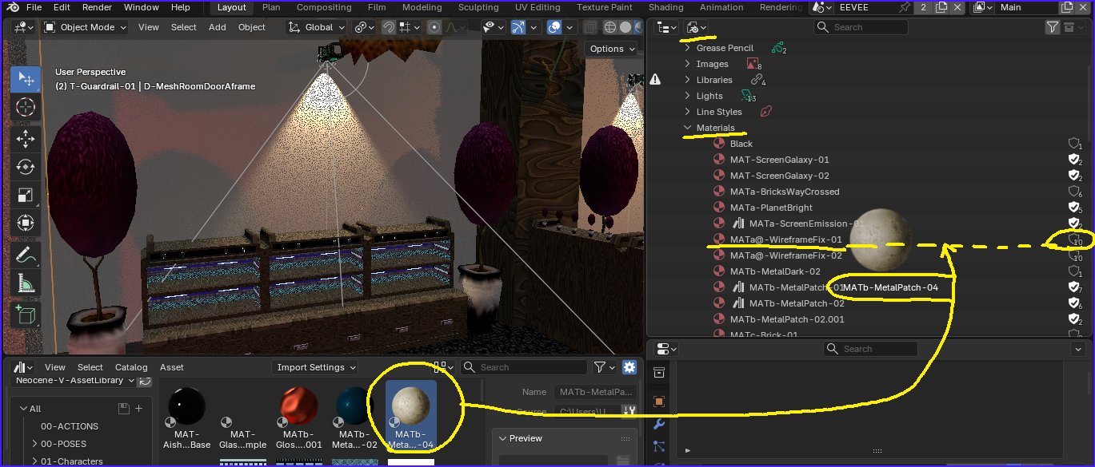Viewport: 1095px width, 467px height.
Task: Activate the Rotate tool
Action: click(x=26, y=167)
